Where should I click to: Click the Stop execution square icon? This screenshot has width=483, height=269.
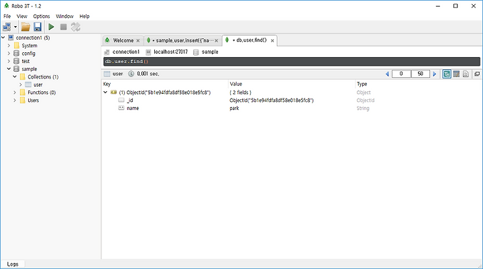coord(64,27)
